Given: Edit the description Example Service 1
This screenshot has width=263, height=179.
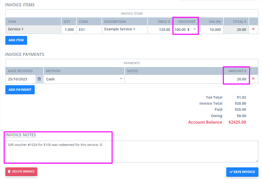Looking at the screenshot, I should (125, 30).
